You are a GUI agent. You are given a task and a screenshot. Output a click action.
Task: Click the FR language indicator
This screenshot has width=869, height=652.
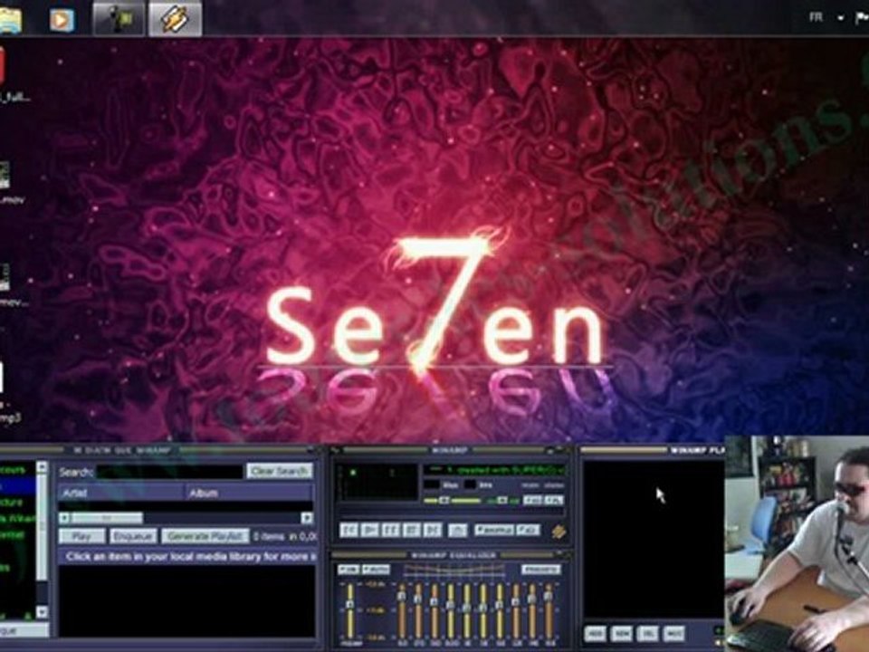[816, 17]
